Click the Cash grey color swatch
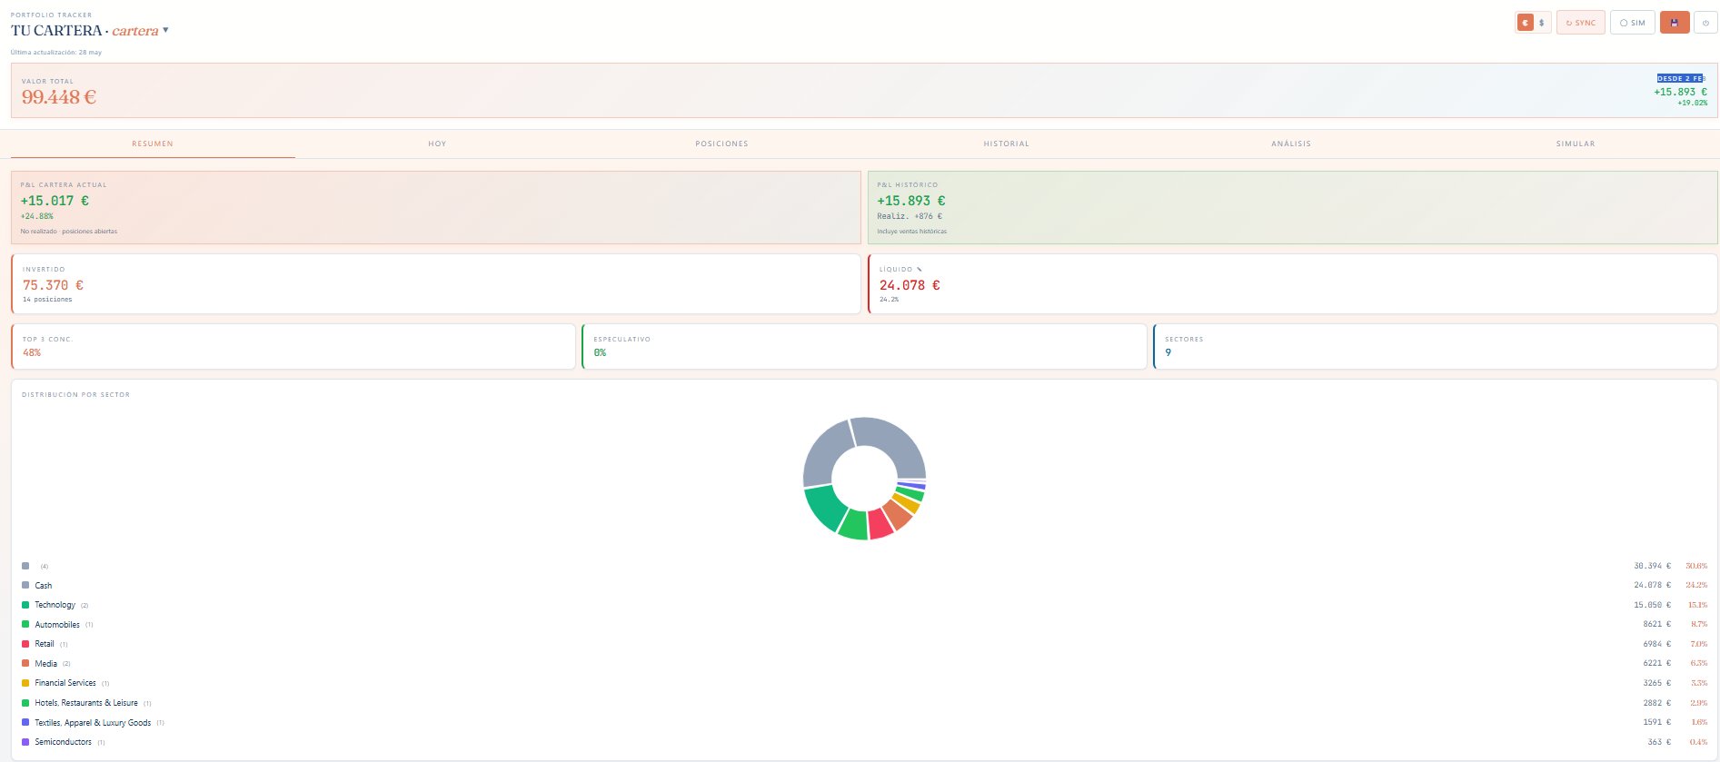This screenshot has width=1720, height=762. (25, 585)
